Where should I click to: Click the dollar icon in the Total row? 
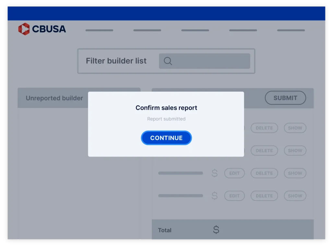point(216,230)
